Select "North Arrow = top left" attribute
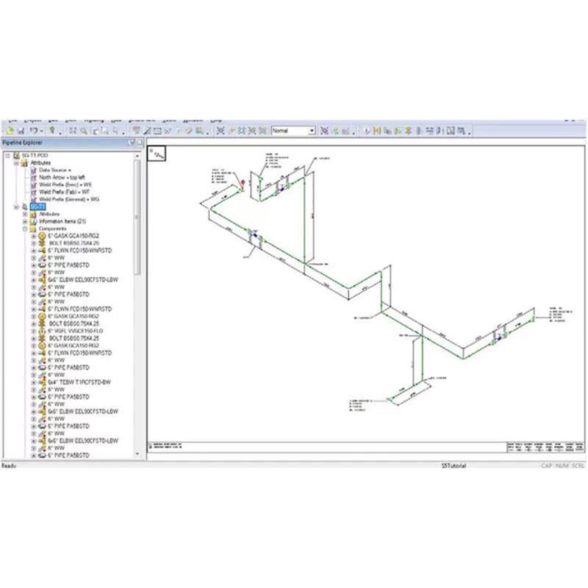The height and width of the screenshot is (588, 588). (x=62, y=177)
